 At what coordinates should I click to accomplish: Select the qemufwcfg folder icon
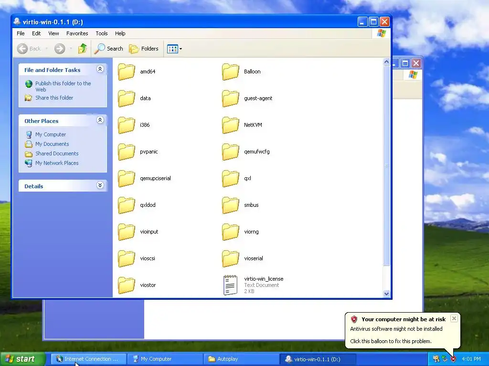pos(231,152)
